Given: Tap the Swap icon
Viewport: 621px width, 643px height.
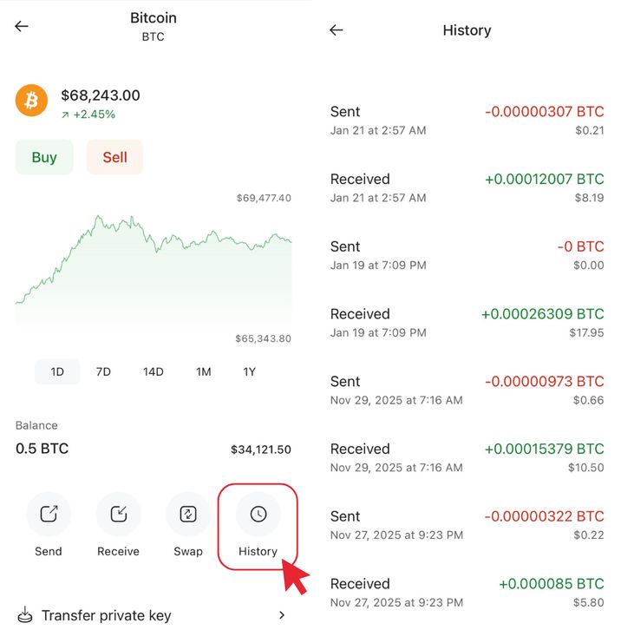Looking at the screenshot, I should [x=187, y=515].
